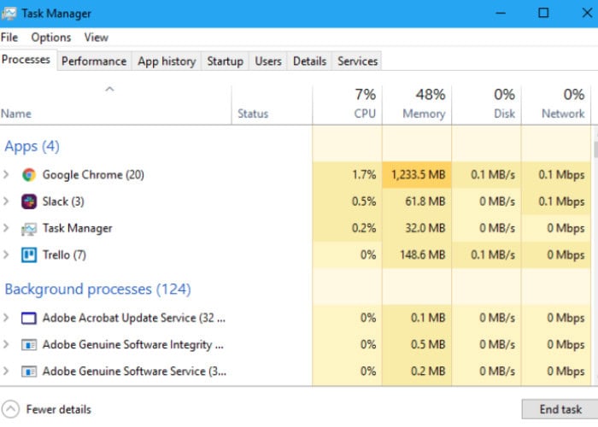Click the Slack app icon
Screen dimensions: 598x427
tap(29, 202)
